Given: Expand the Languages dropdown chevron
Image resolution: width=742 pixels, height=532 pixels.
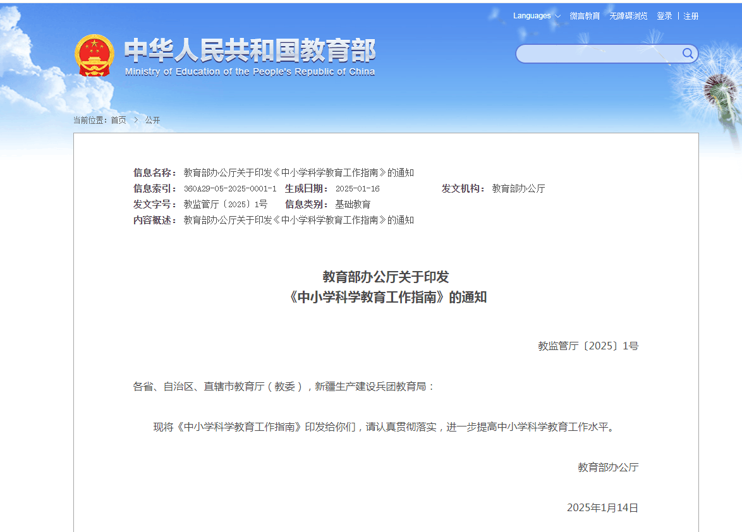Looking at the screenshot, I should click(x=557, y=16).
